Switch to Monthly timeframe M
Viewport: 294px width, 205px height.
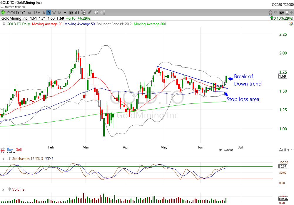point(60,13)
